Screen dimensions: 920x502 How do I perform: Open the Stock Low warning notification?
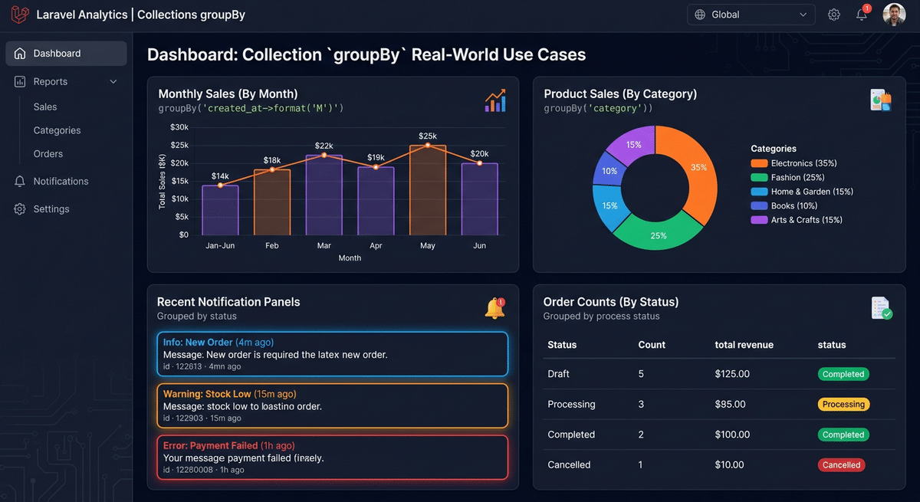point(333,405)
